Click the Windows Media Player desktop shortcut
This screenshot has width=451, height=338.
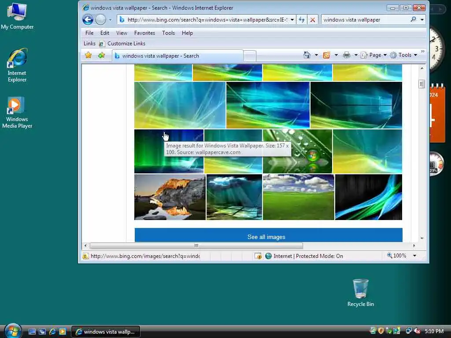point(17,113)
